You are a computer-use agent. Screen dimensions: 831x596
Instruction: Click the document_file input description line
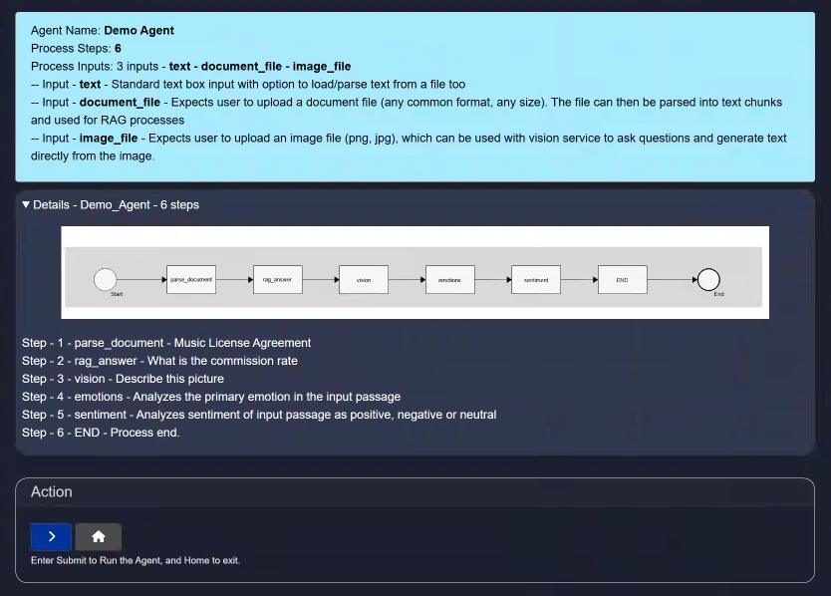click(399, 103)
